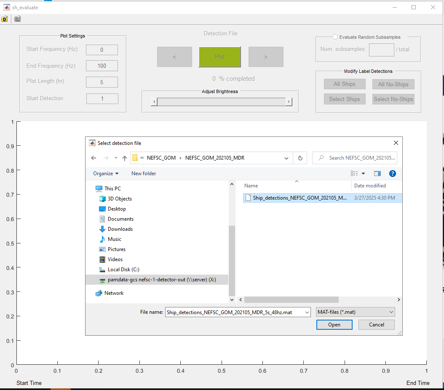Select the Network location in sidebar
Screen dimensions: 444x390
(x=114, y=293)
